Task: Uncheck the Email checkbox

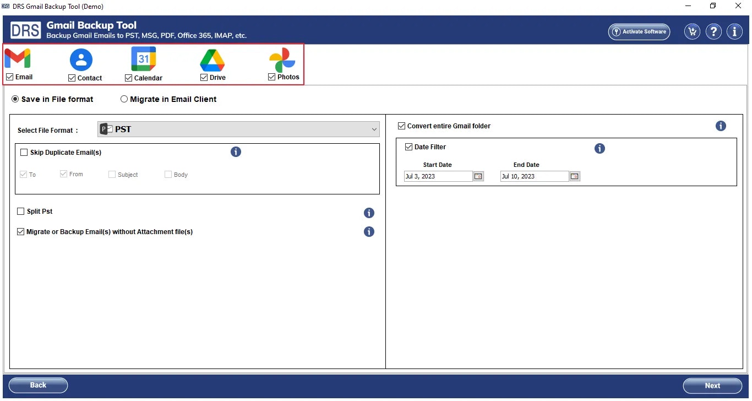Action: tap(10, 77)
